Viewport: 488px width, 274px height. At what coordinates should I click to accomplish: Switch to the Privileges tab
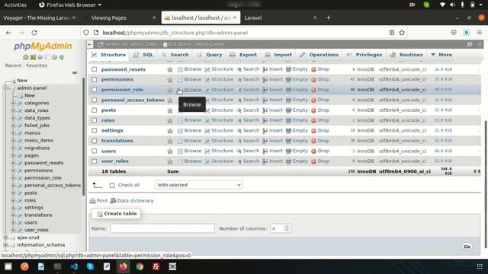(364, 55)
